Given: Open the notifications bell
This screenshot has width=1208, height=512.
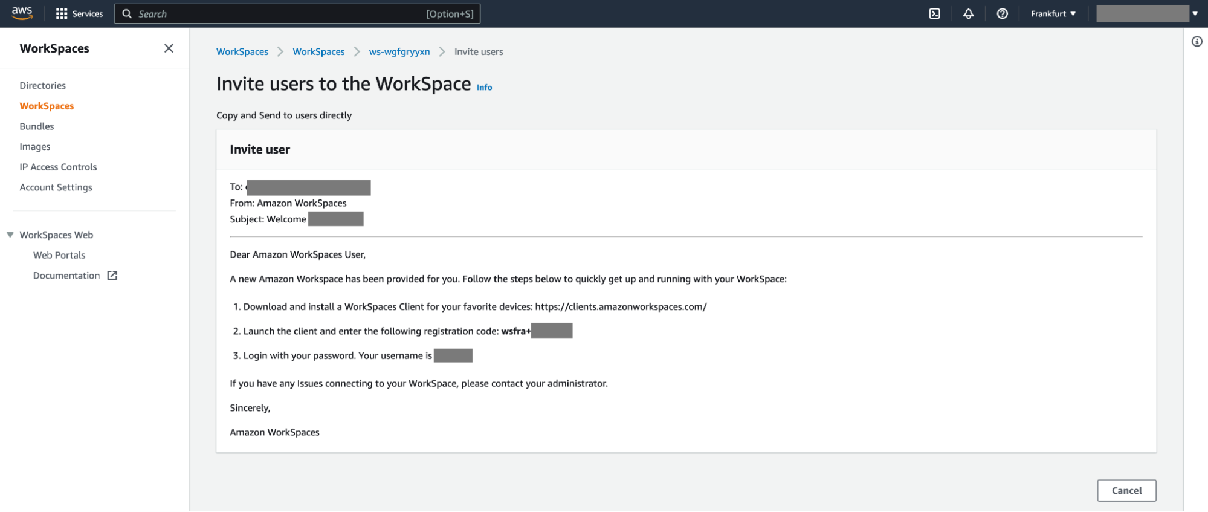Looking at the screenshot, I should click(x=968, y=13).
